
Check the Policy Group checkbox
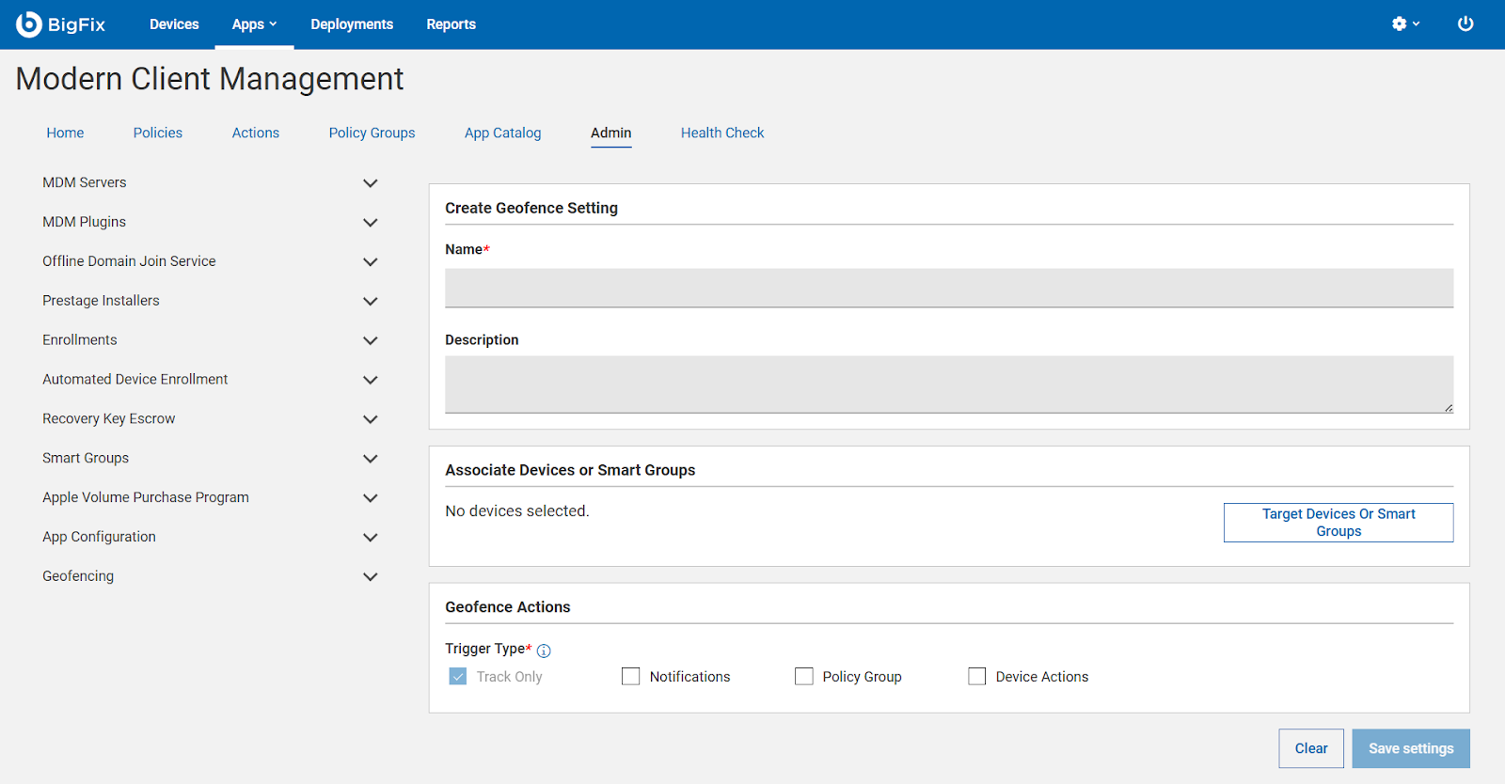click(x=803, y=677)
